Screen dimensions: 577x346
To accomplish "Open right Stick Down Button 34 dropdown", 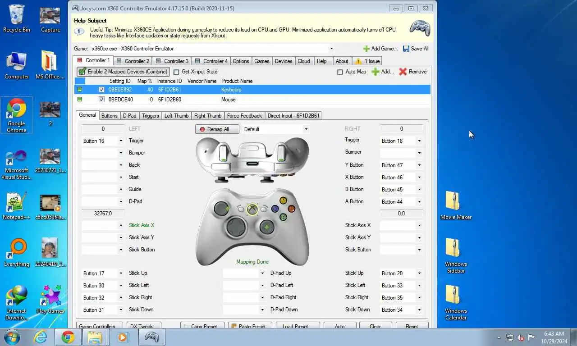I will click(x=419, y=310).
